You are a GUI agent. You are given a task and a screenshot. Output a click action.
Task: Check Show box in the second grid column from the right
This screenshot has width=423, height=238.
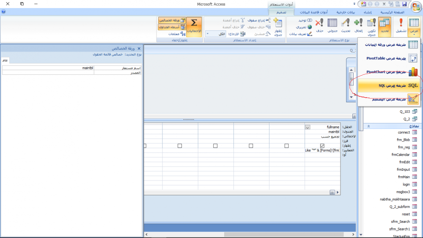[286, 146]
